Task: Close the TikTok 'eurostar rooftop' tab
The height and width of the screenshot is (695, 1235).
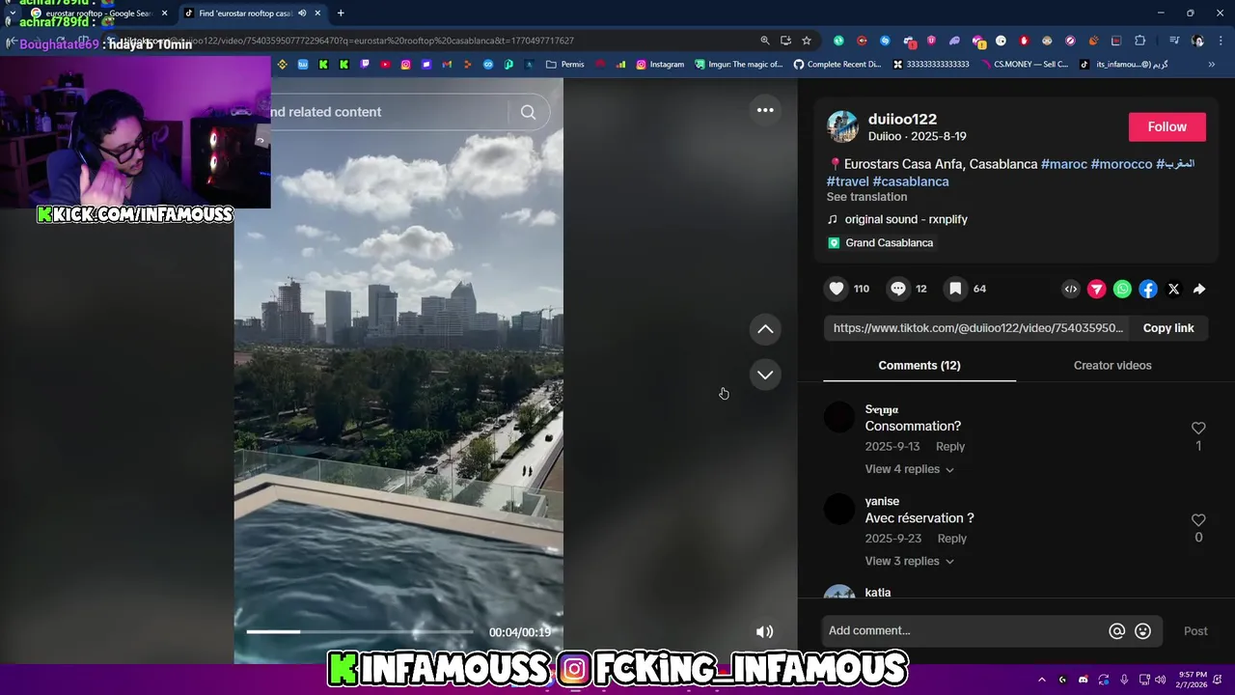Action: (317, 14)
